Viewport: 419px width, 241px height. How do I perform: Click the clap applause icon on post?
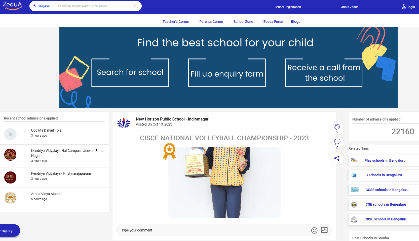[337, 127]
